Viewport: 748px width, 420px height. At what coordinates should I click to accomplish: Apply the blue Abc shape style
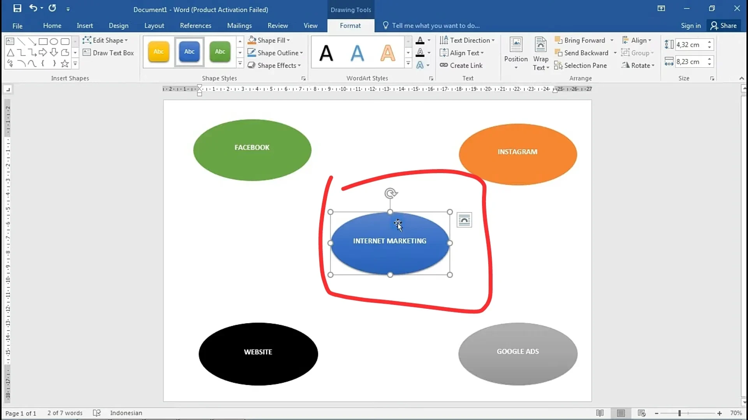pyautogui.click(x=189, y=52)
